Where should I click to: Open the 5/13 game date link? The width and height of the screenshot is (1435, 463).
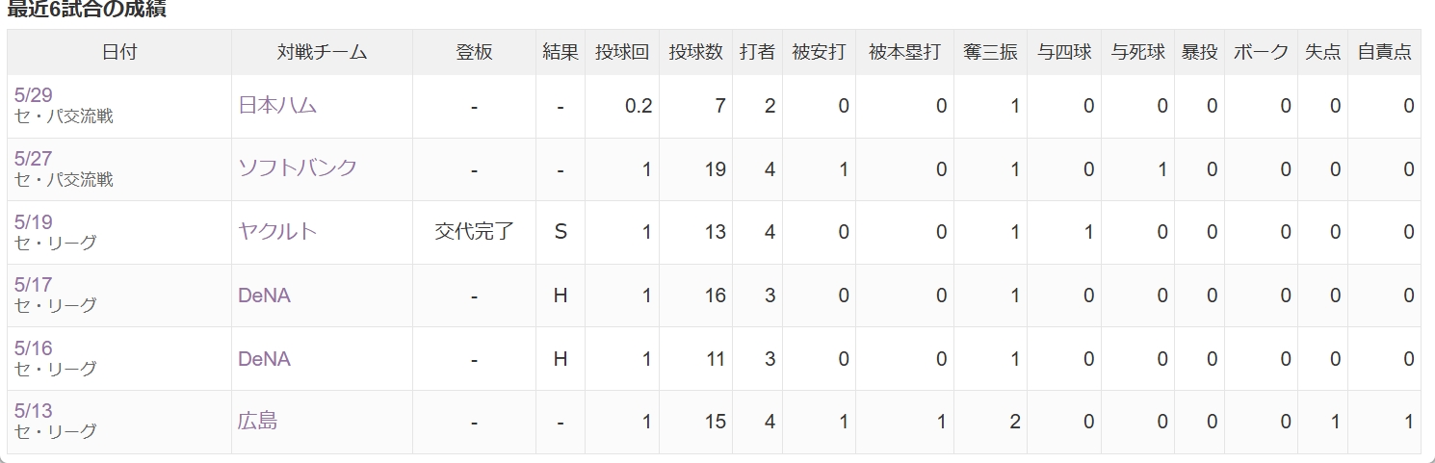(x=33, y=411)
